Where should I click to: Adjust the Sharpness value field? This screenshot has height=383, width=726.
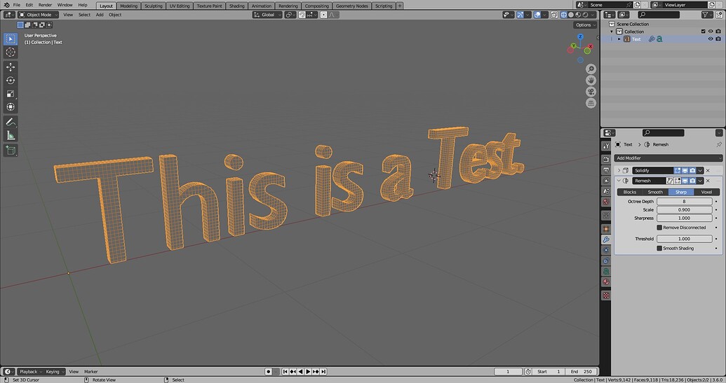(685, 218)
